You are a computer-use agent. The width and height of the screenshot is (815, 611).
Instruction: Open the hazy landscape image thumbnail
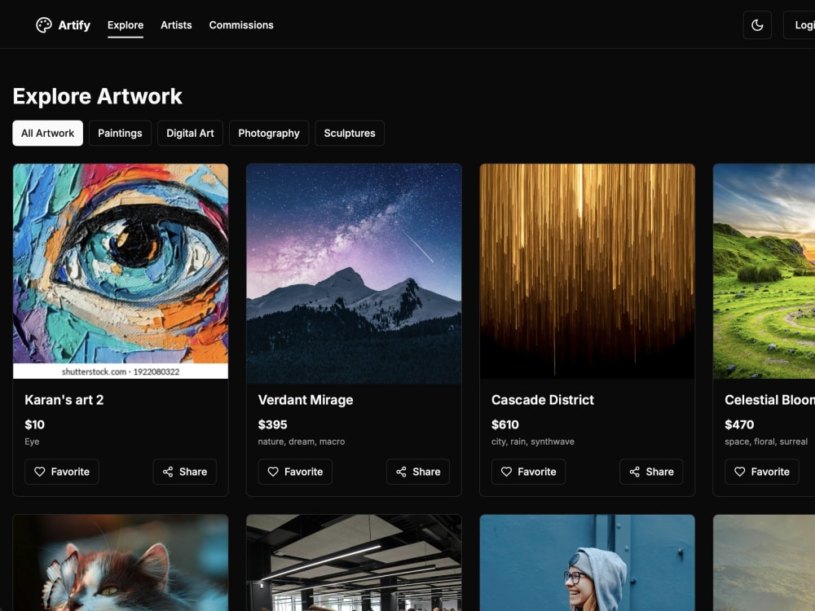(764, 563)
